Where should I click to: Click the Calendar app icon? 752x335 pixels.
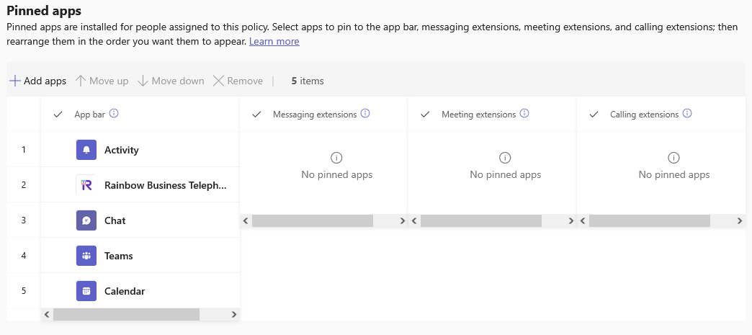click(86, 291)
